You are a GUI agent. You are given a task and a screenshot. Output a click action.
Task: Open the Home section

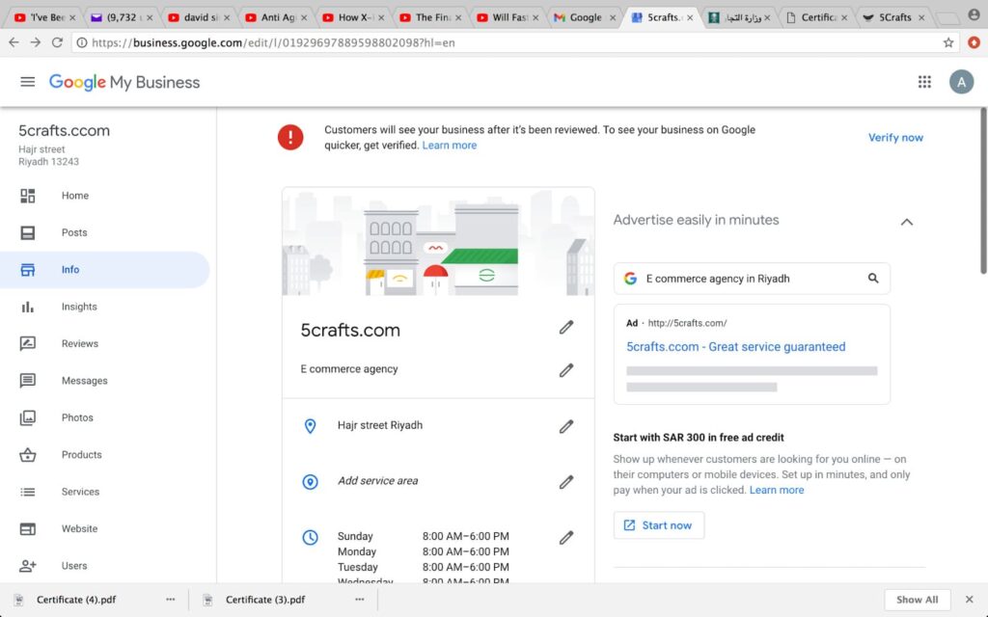(x=104, y=196)
